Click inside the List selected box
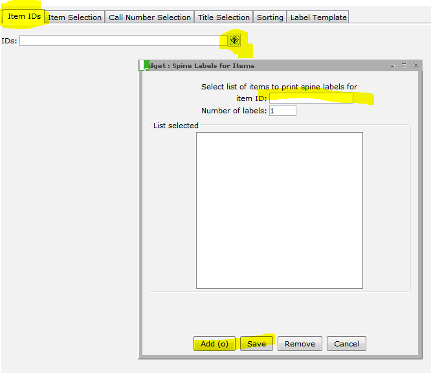Image resolution: width=431 pixels, height=373 pixels. coord(279,210)
